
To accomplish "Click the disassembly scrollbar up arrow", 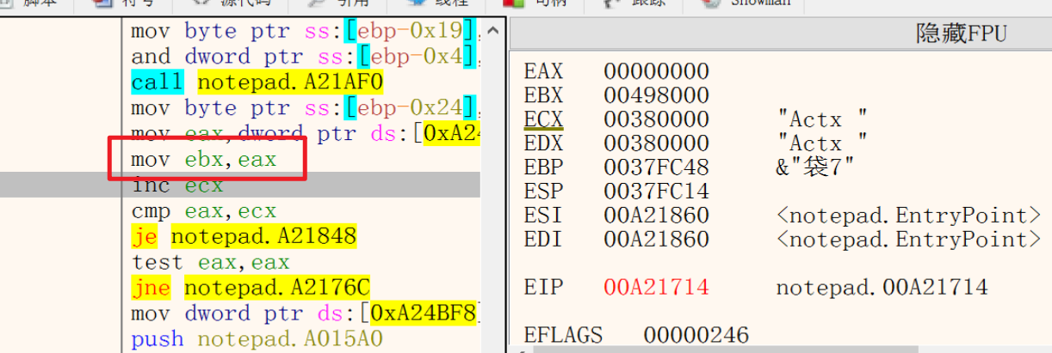I will click(492, 32).
